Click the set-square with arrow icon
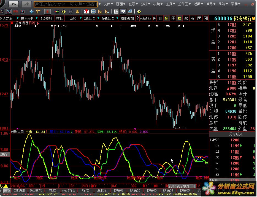The image size is (257, 197). point(107,12)
